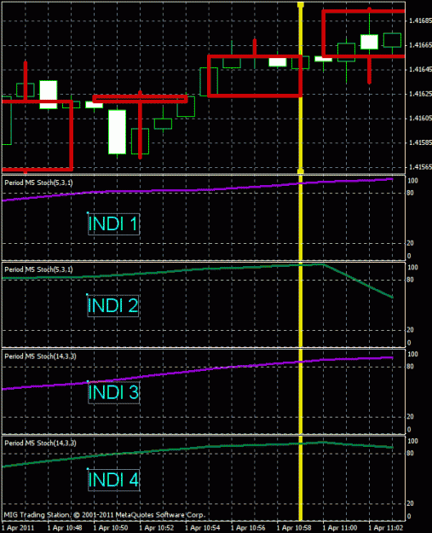Image resolution: width=432 pixels, height=533 pixels.
Task: Click the last green hollow candle near 11:02
Action: tap(392, 40)
